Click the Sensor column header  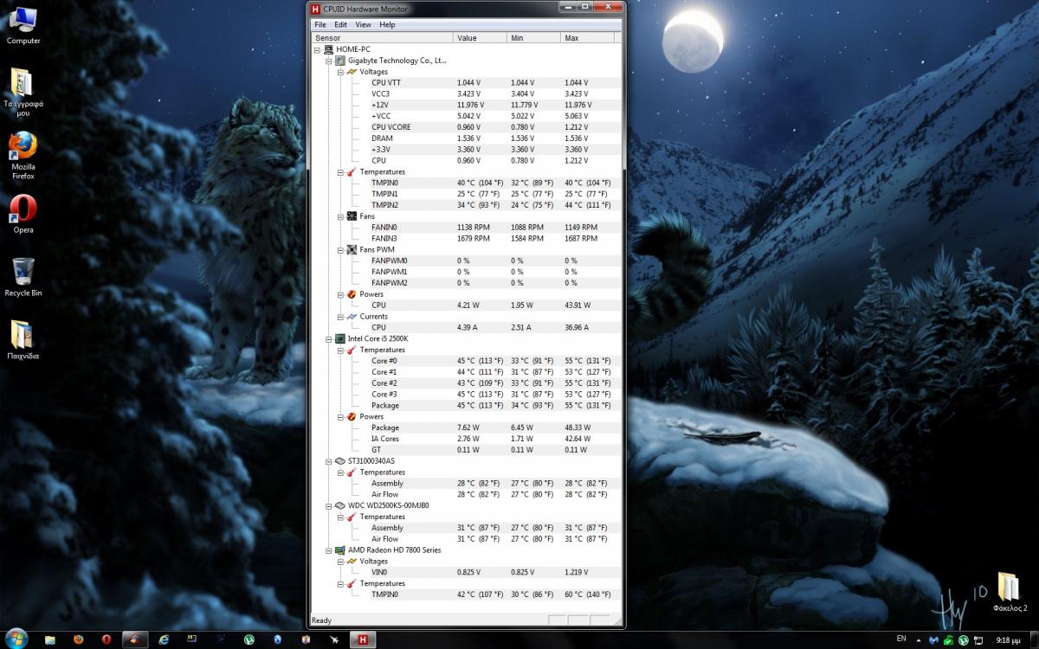pos(382,38)
